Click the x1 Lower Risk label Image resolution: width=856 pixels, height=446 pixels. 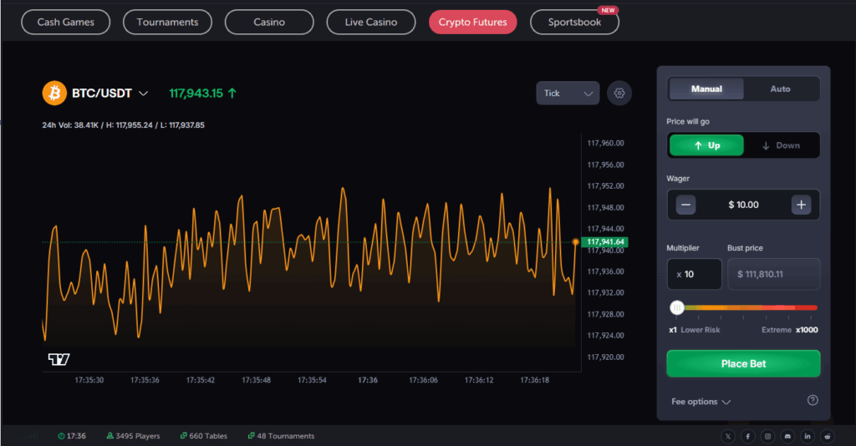(x=695, y=330)
